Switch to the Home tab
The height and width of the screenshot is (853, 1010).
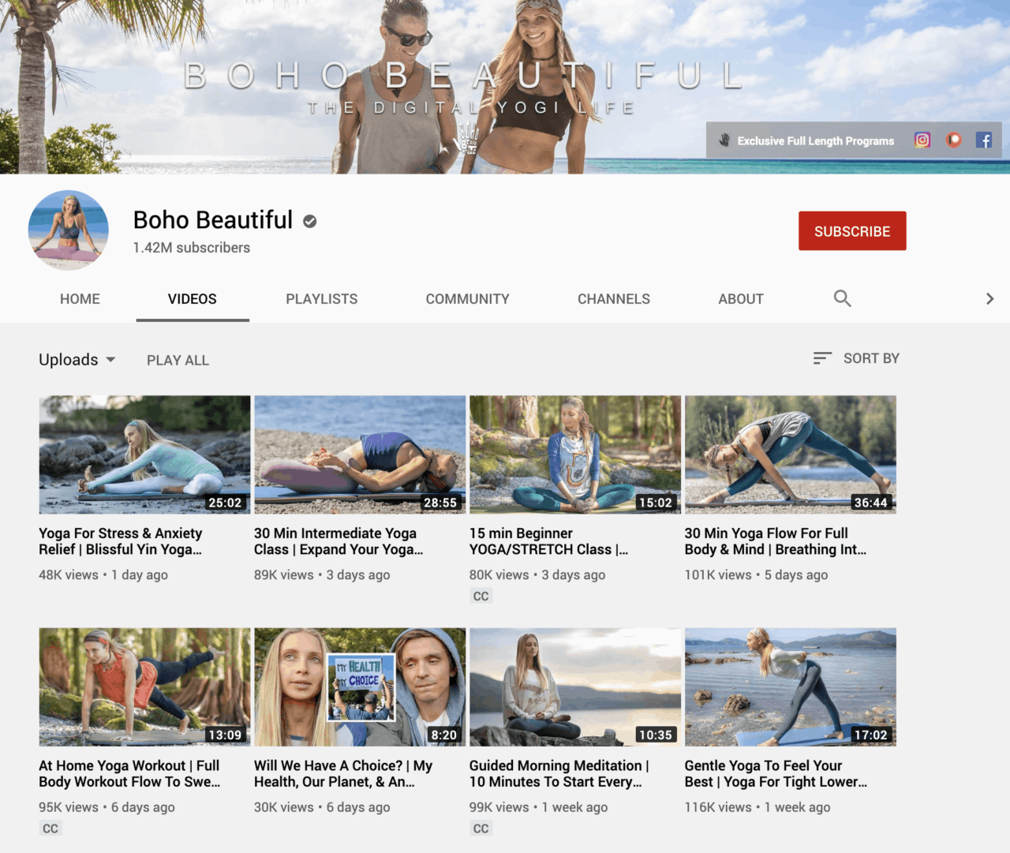tap(80, 299)
